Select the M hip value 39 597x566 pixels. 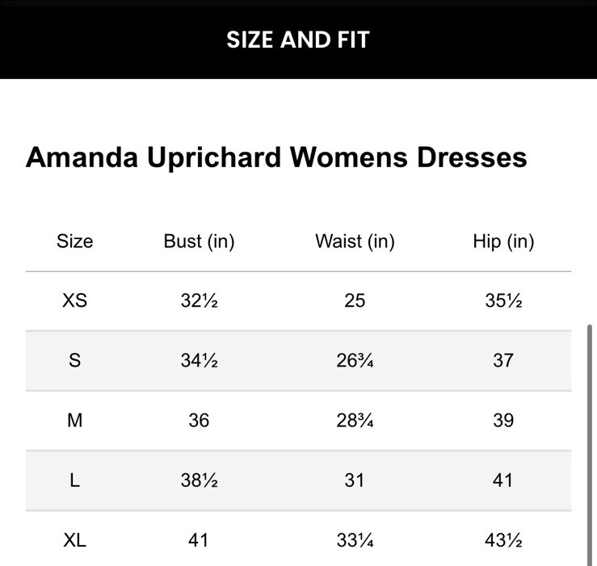tap(503, 420)
